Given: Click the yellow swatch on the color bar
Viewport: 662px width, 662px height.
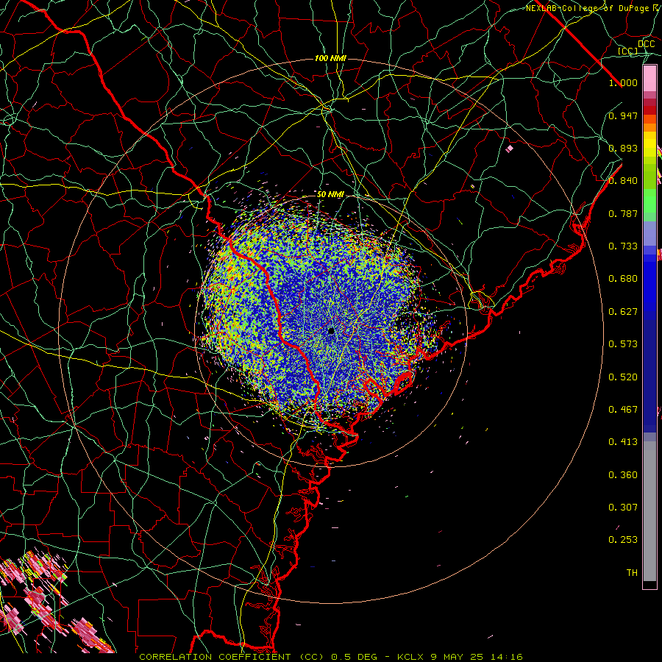Looking at the screenshot, I should pos(649,144).
